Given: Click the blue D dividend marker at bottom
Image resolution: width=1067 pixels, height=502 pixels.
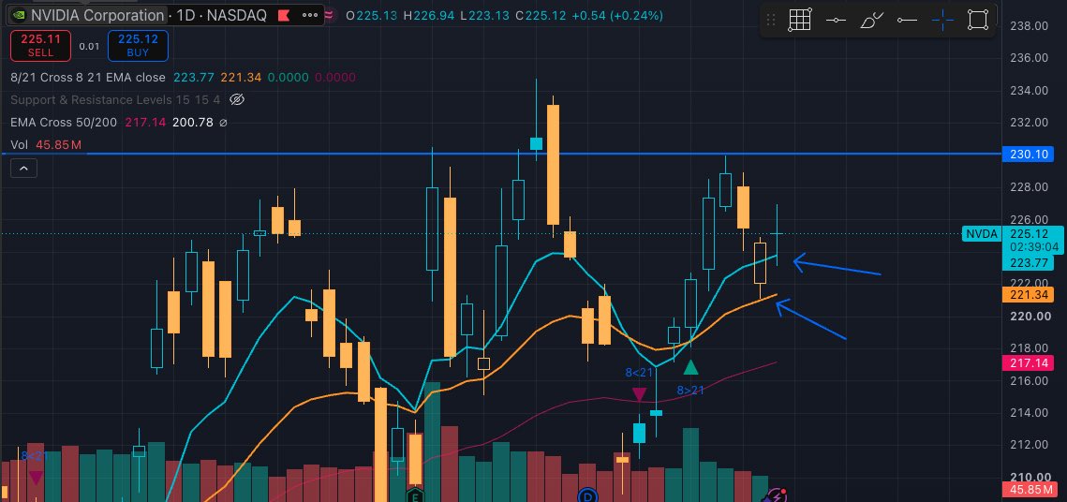Looking at the screenshot, I should pos(588,495).
